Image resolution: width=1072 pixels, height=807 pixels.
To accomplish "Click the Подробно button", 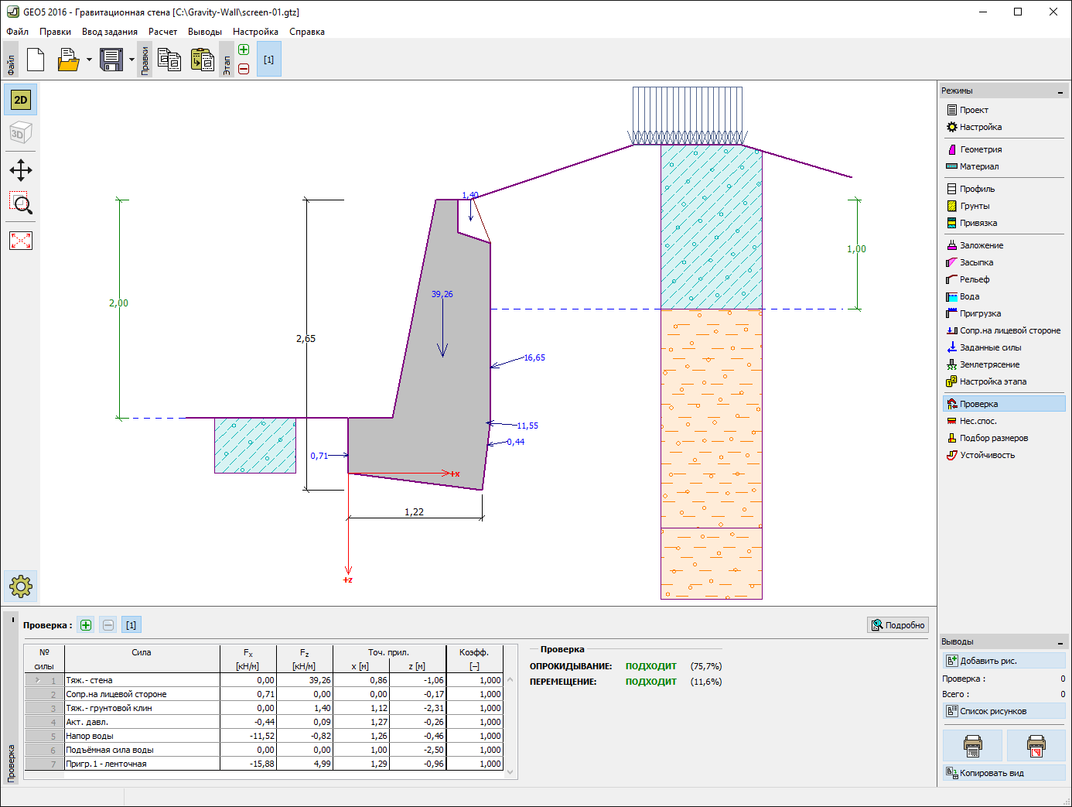I will [x=897, y=625].
